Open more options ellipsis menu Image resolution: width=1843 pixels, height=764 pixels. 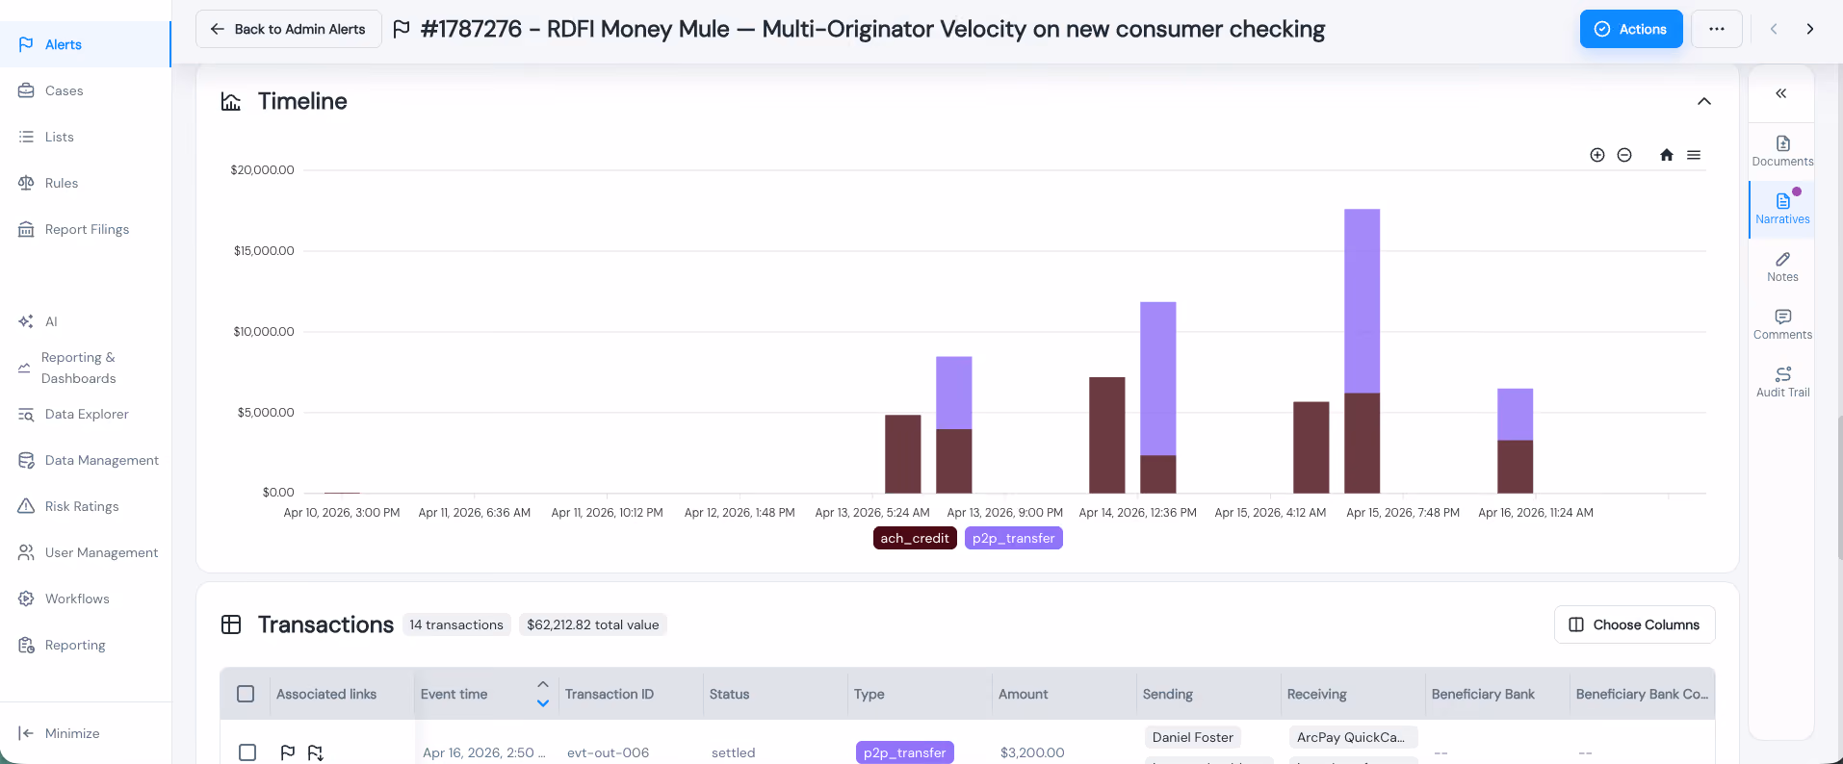(x=1717, y=29)
